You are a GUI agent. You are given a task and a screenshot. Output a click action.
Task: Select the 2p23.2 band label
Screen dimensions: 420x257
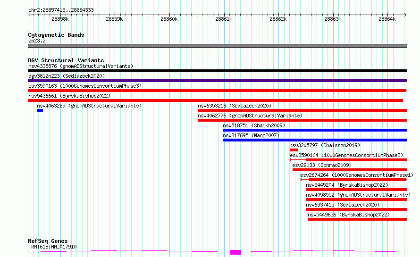click(x=37, y=41)
